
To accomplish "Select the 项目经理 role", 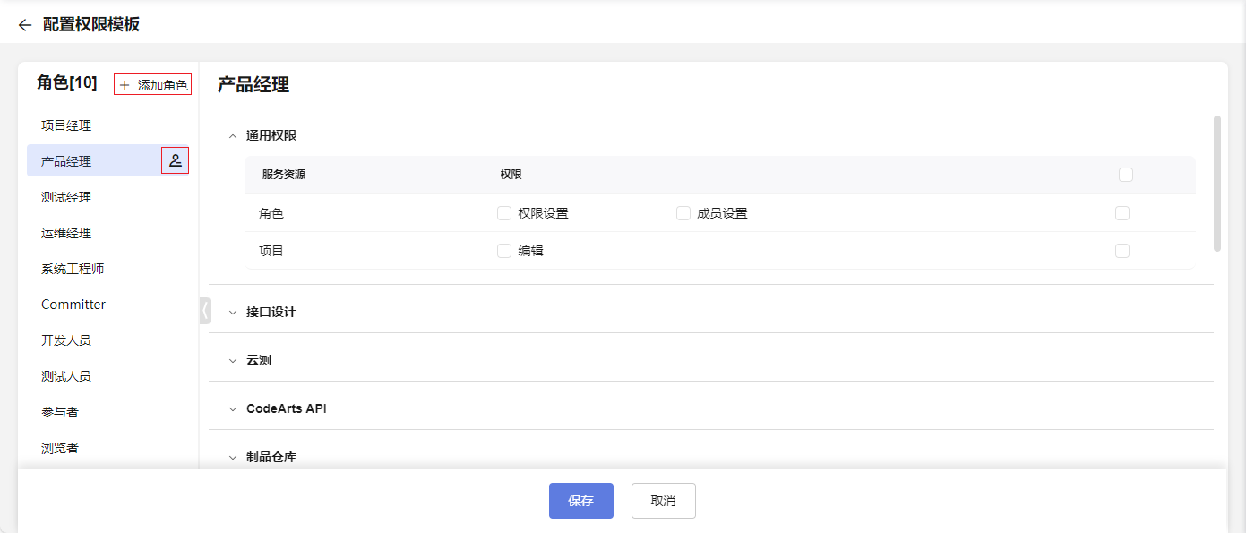I will 66,125.
